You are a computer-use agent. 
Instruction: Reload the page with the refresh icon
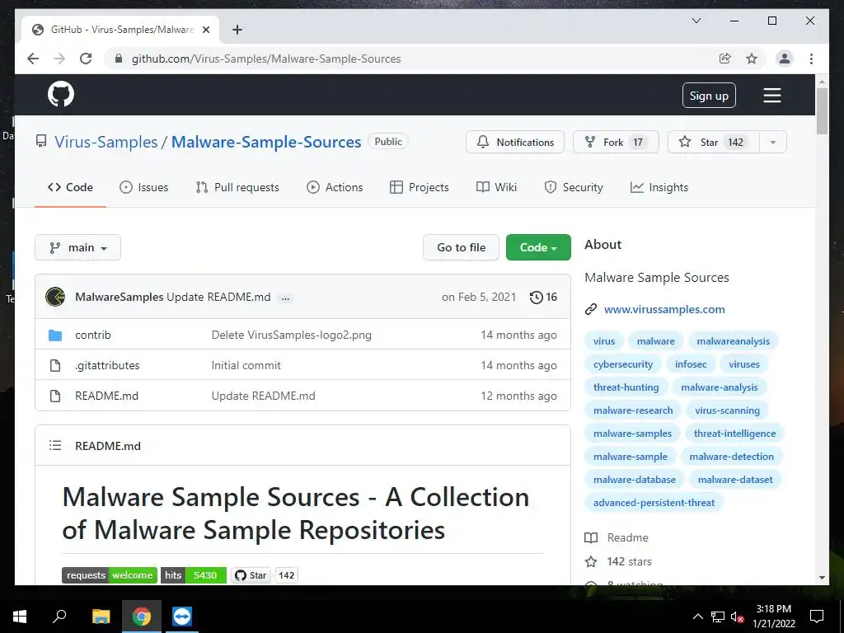[86, 59]
